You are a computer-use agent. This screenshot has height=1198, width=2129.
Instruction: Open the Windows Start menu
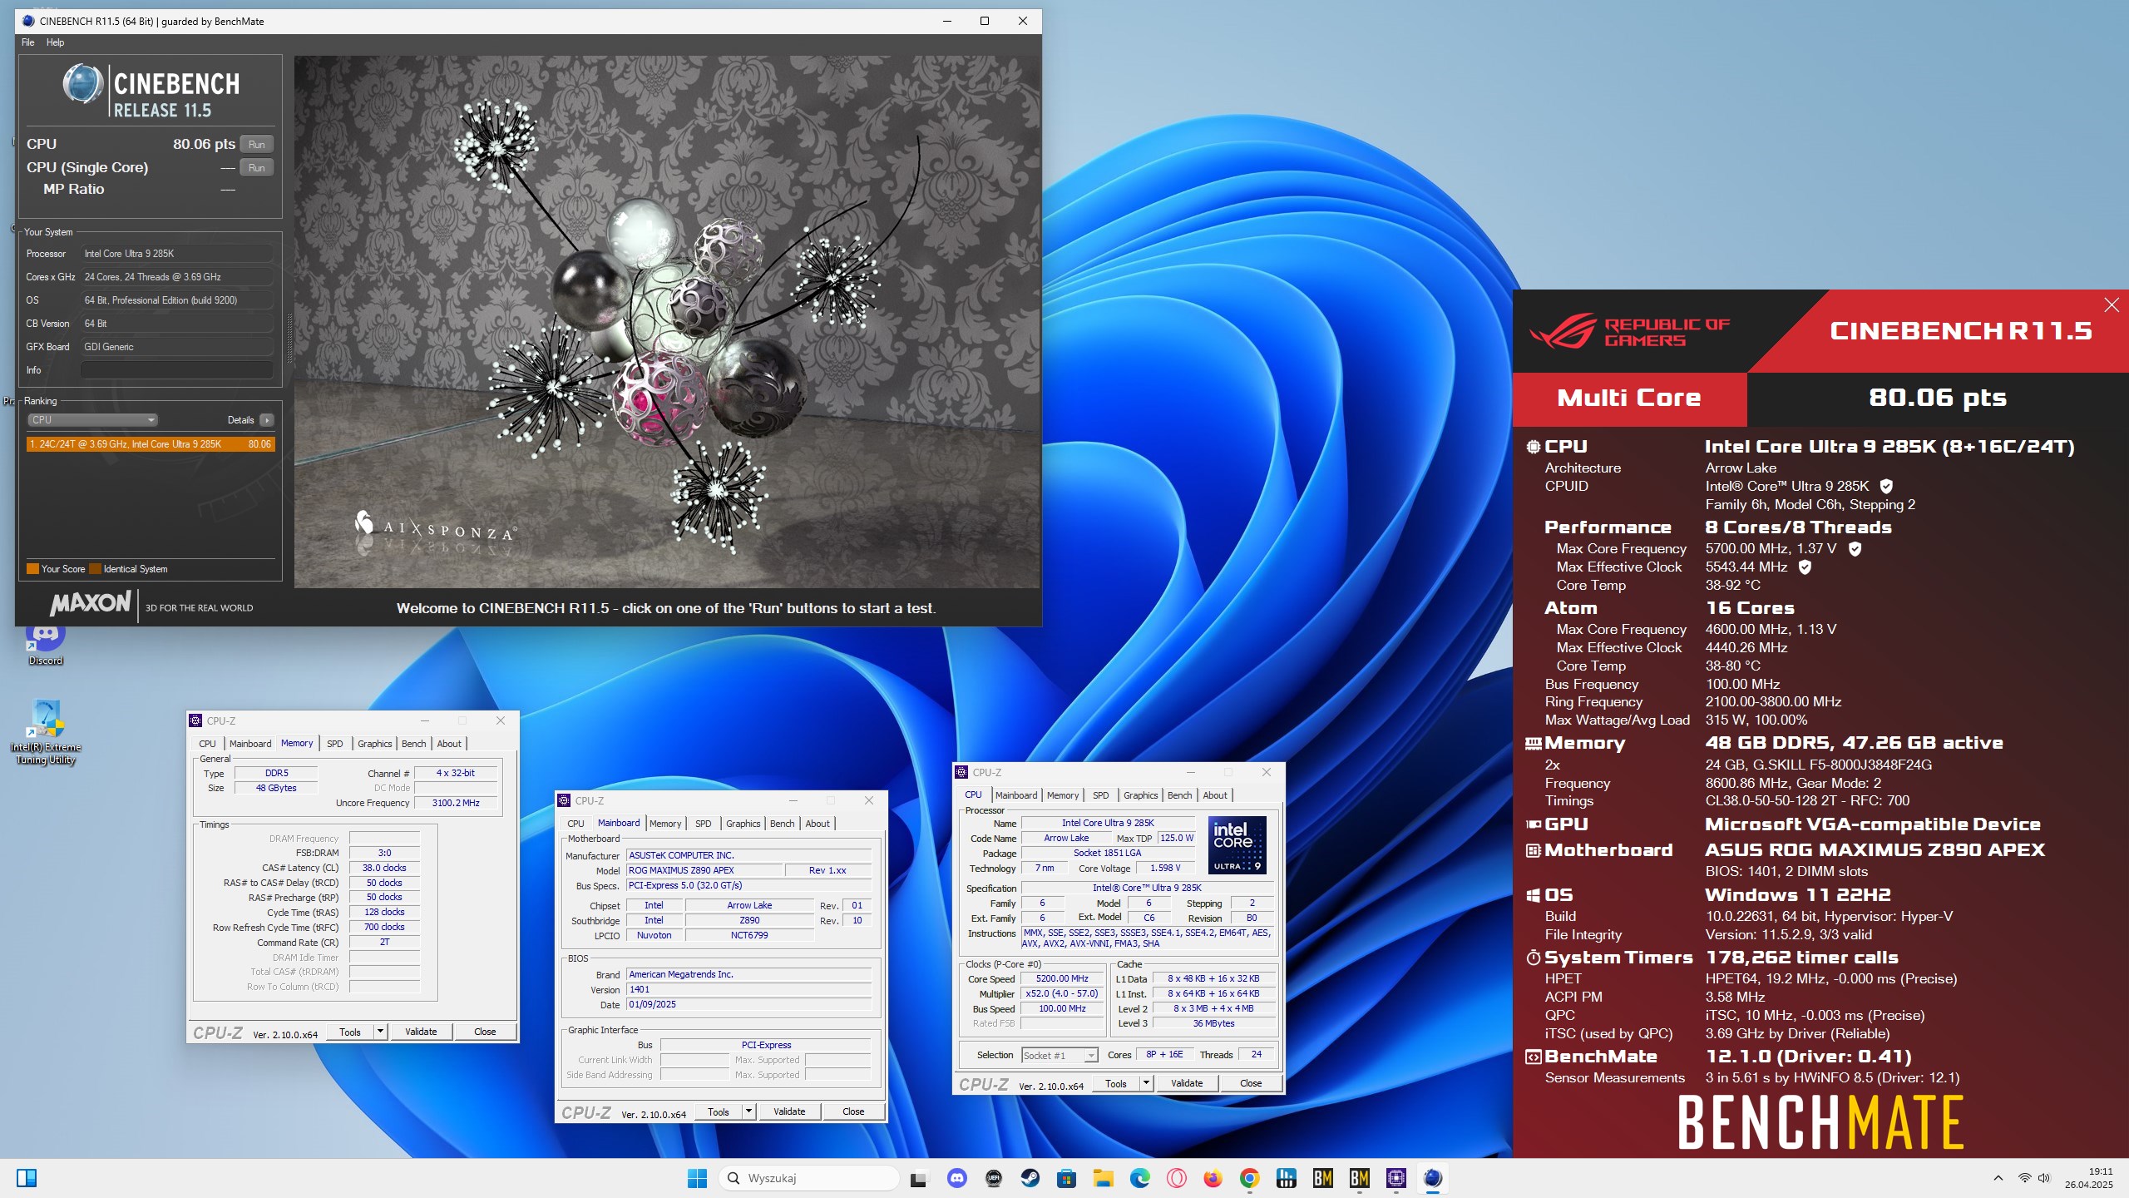click(697, 1178)
